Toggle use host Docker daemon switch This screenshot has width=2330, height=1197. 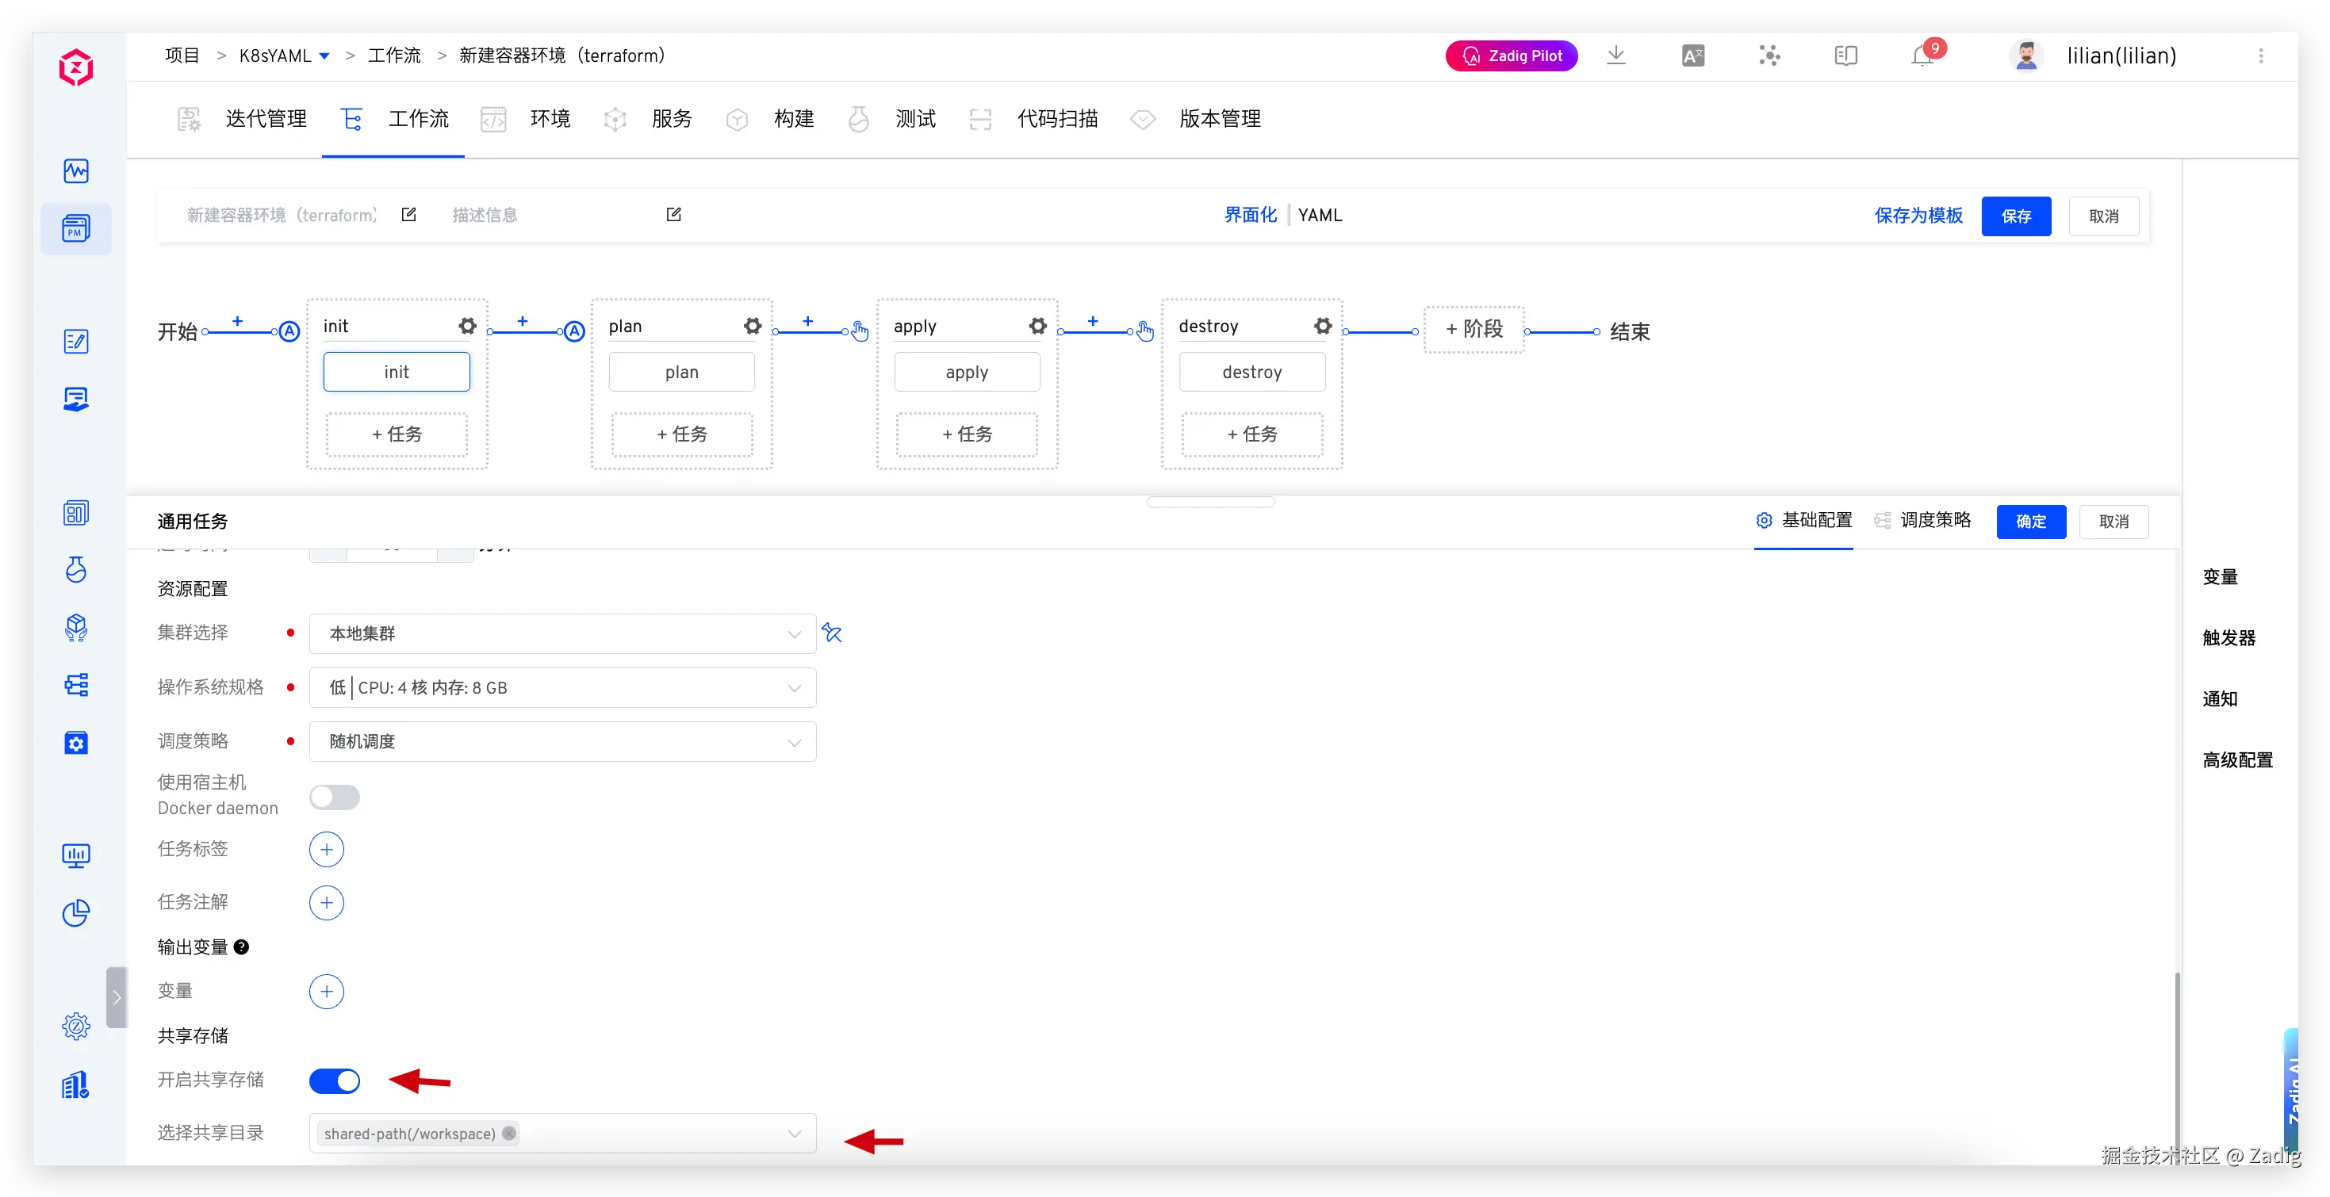[335, 797]
